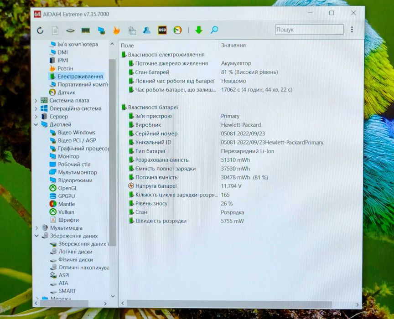The height and width of the screenshot is (319, 394).
Task: Select Робочий стіл tree item
Action: coord(70,164)
